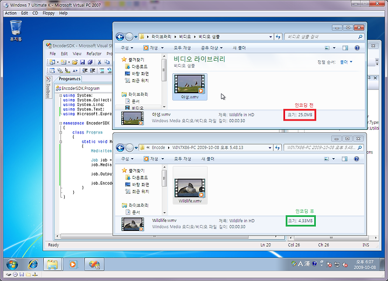Select the Wildlife.wmv video thumbnail
388x281 pixels.
pos(190,185)
